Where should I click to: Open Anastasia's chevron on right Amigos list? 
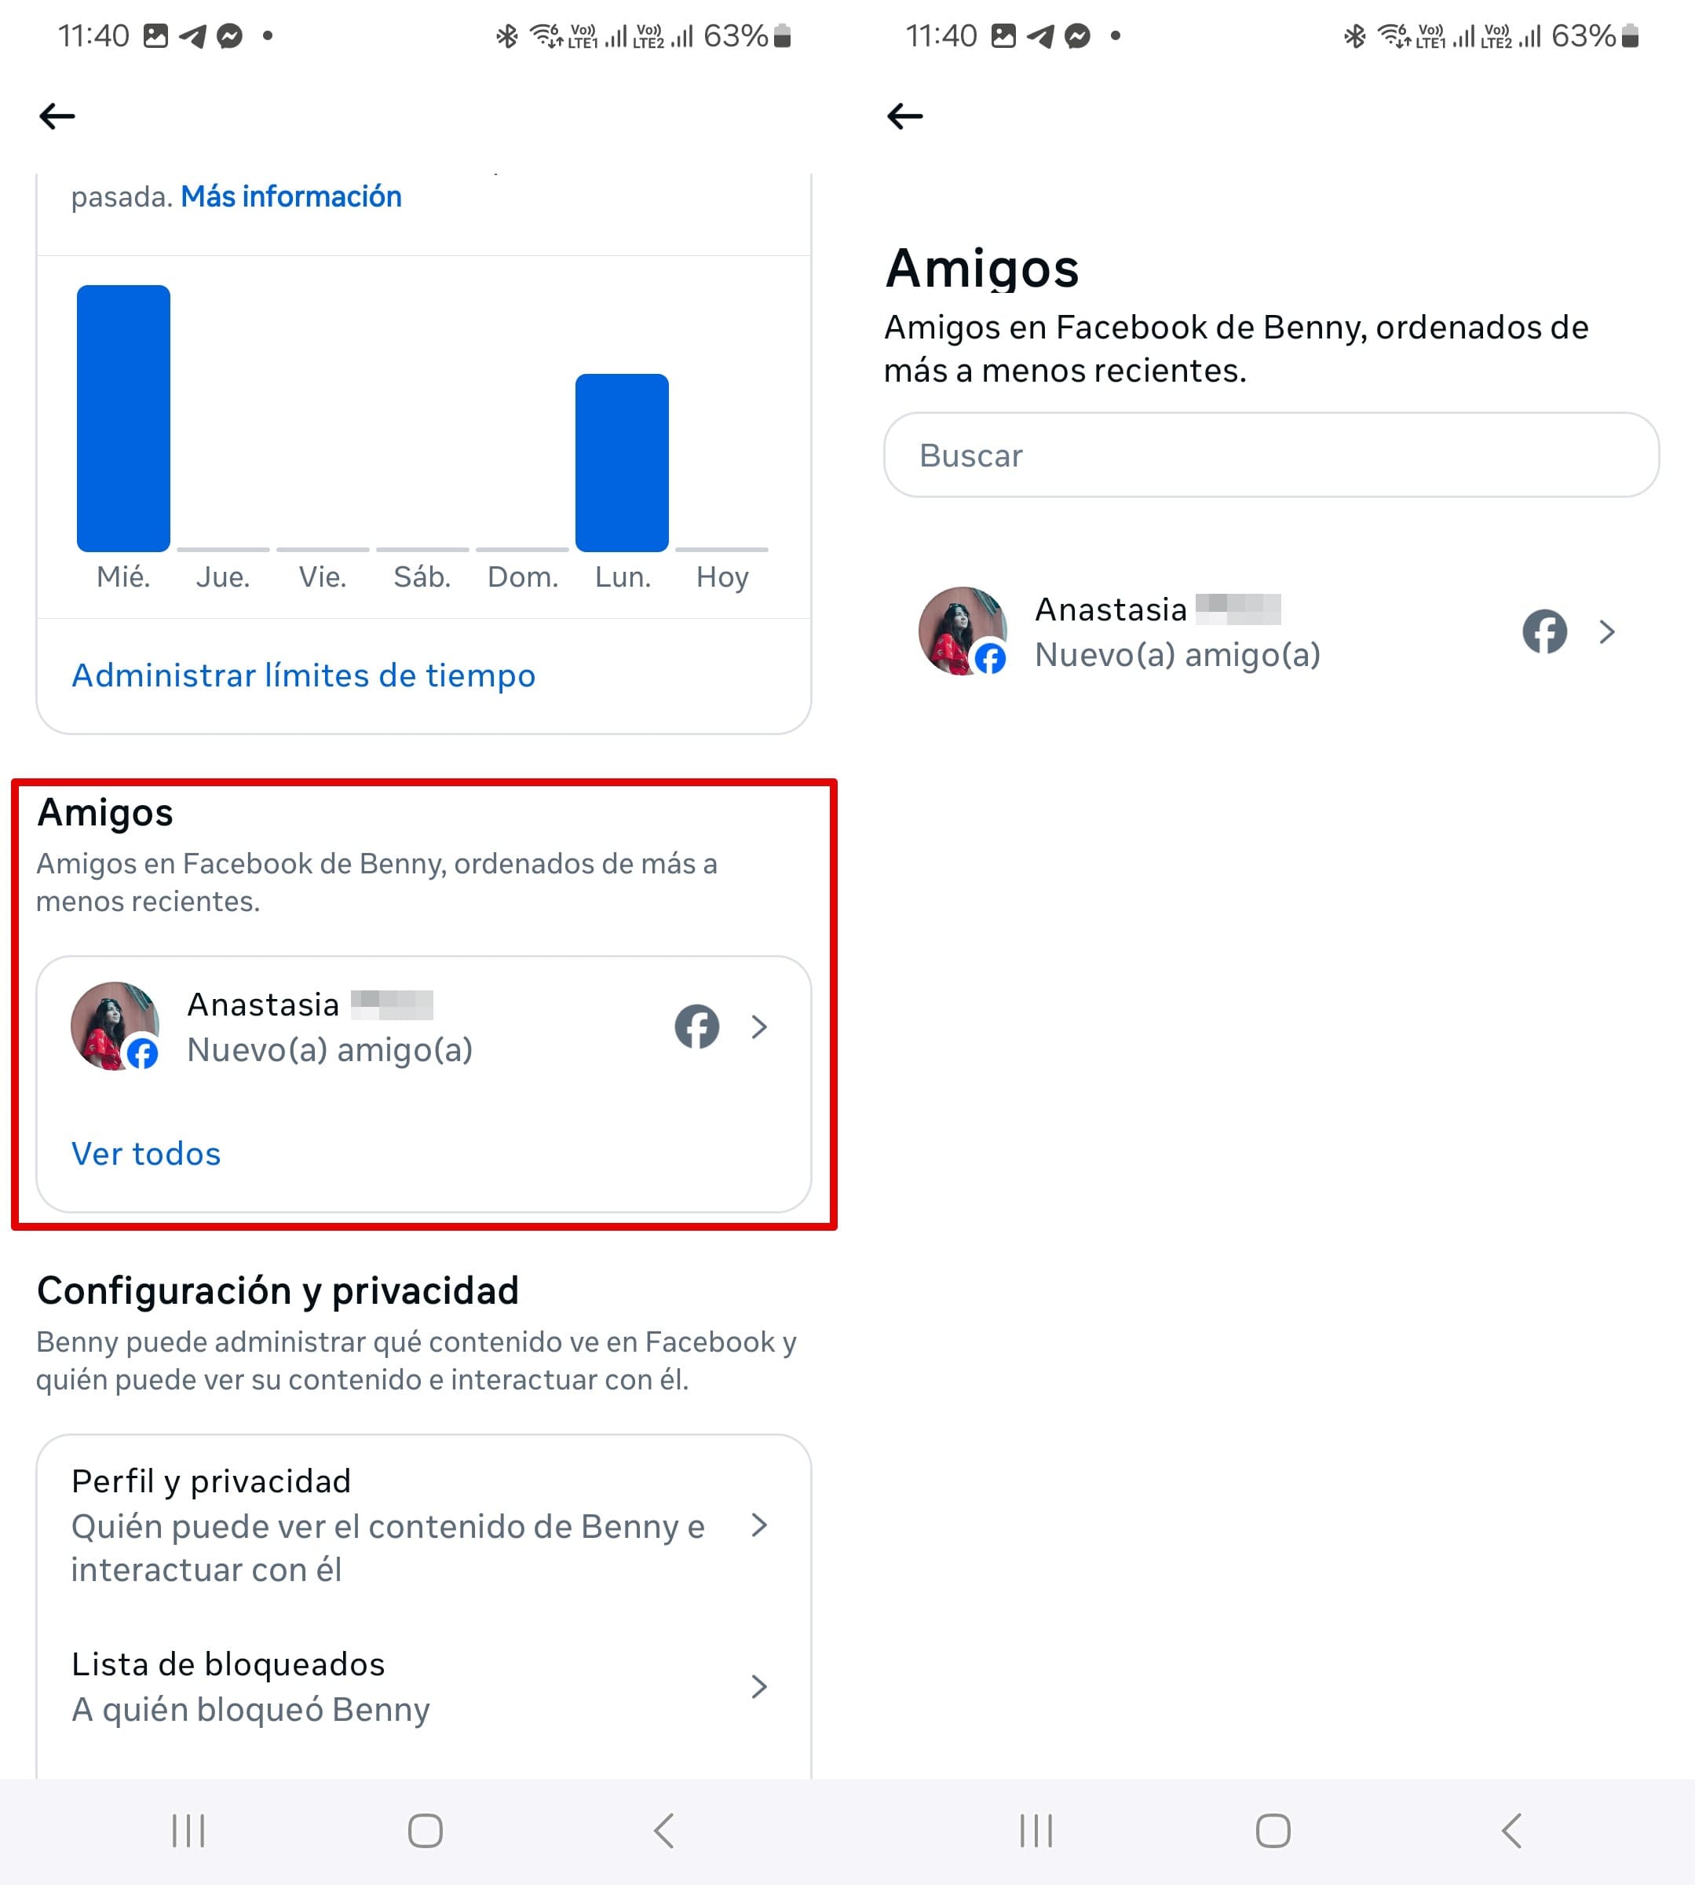pos(1606,631)
